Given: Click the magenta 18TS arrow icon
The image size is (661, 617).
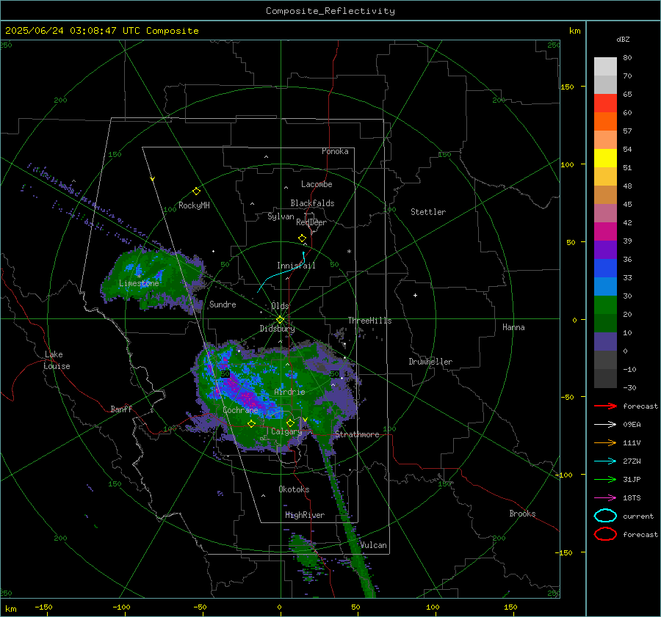Looking at the screenshot, I should tap(605, 498).
